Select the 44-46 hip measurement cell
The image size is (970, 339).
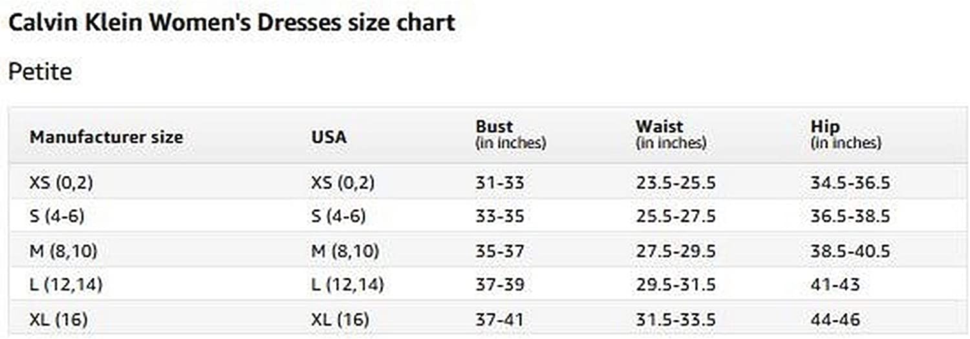click(x=835, y=319)
